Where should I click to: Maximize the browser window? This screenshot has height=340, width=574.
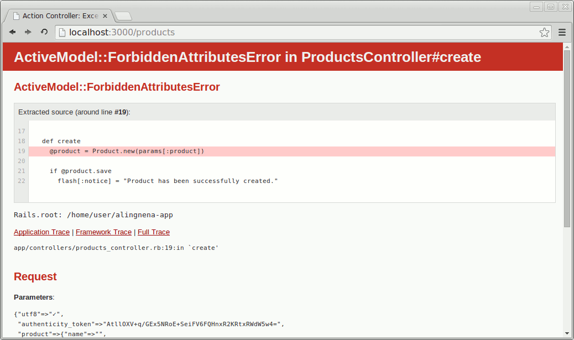550,7
